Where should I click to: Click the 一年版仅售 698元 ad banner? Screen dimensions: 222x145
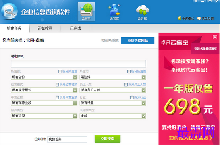tap(188, 99)
